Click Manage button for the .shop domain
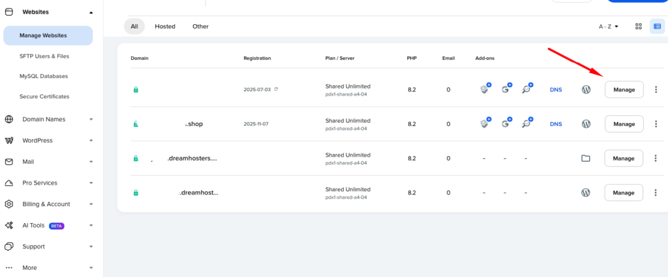Screen dimensions: 668x277 [624, 124]
